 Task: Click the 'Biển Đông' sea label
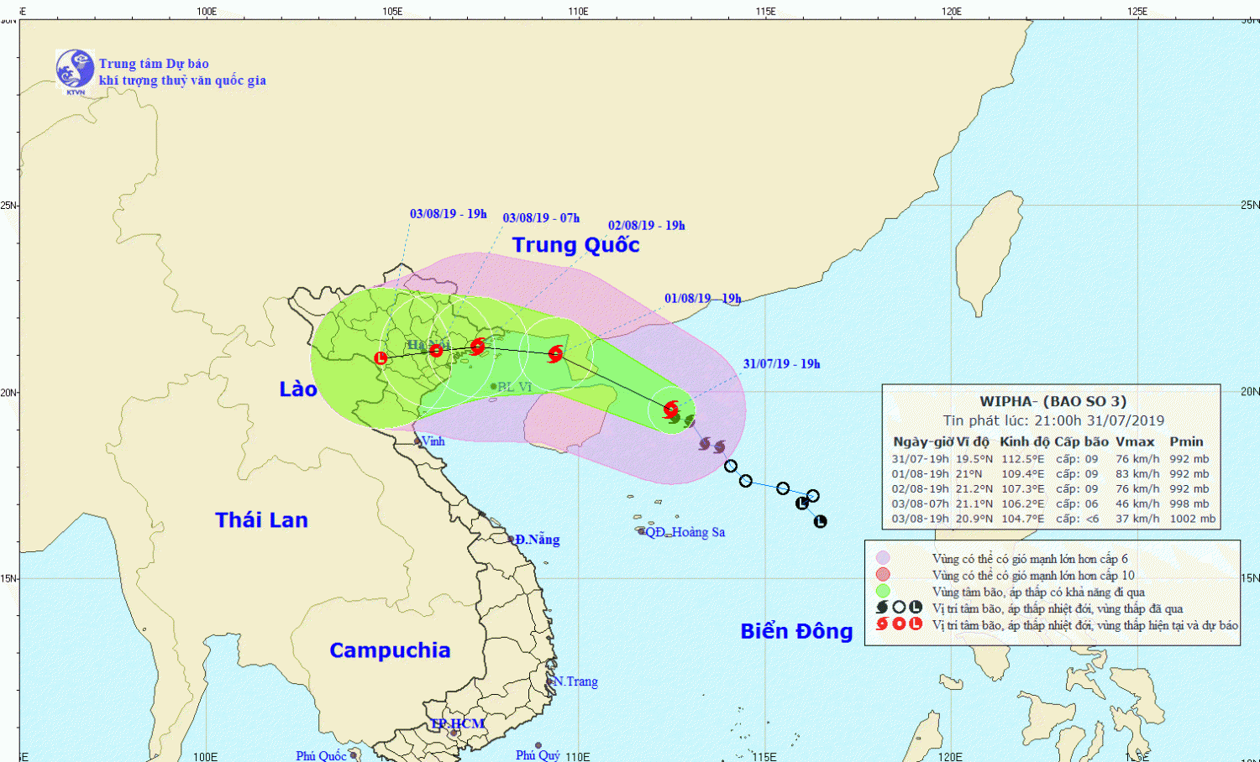pos(796,631)
